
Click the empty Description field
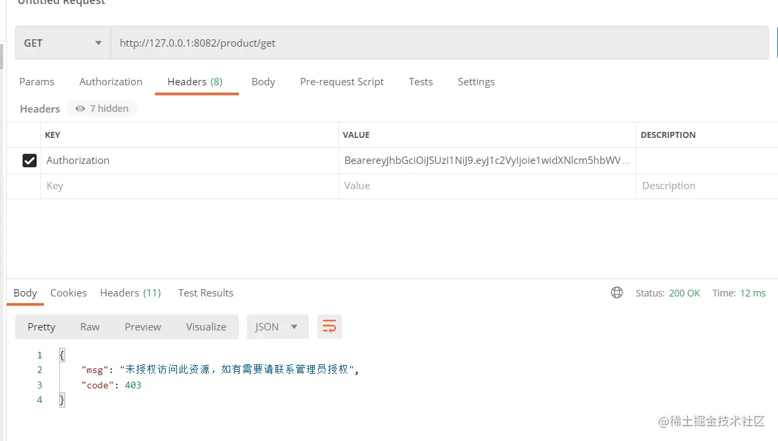707,186
